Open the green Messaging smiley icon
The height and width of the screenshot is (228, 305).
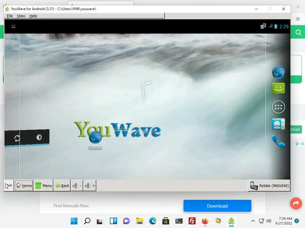point(278,89)
